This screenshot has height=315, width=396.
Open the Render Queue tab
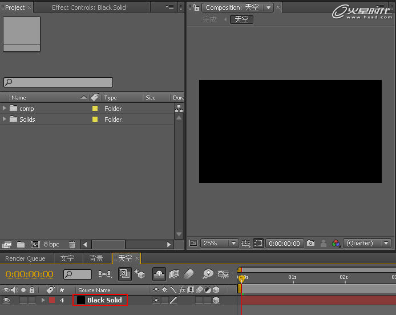coord(25,258)
